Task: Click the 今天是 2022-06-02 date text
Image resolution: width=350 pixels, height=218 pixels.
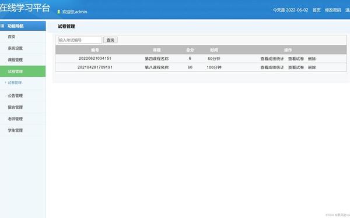Action: click(x=290, y=10)
